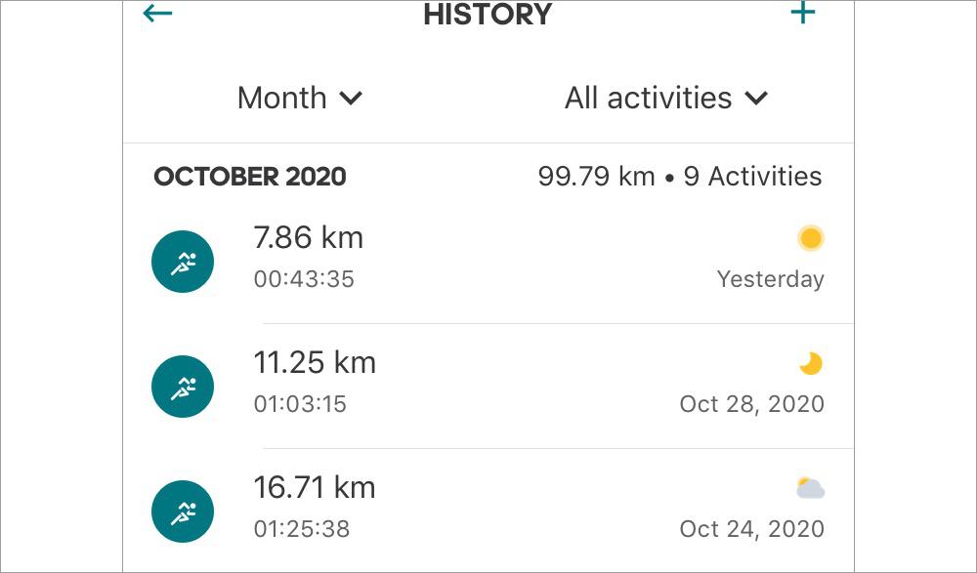
Task: Tap partly cloudy icon on Oct 24 run
Action: click(x=811, y=488)
